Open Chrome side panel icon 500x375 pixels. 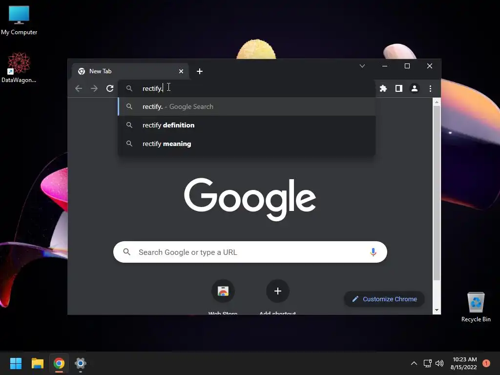tap(398, 88)
